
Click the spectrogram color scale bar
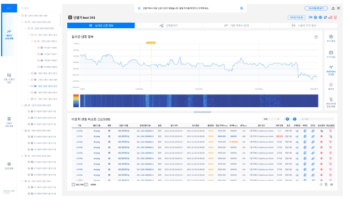76,101
